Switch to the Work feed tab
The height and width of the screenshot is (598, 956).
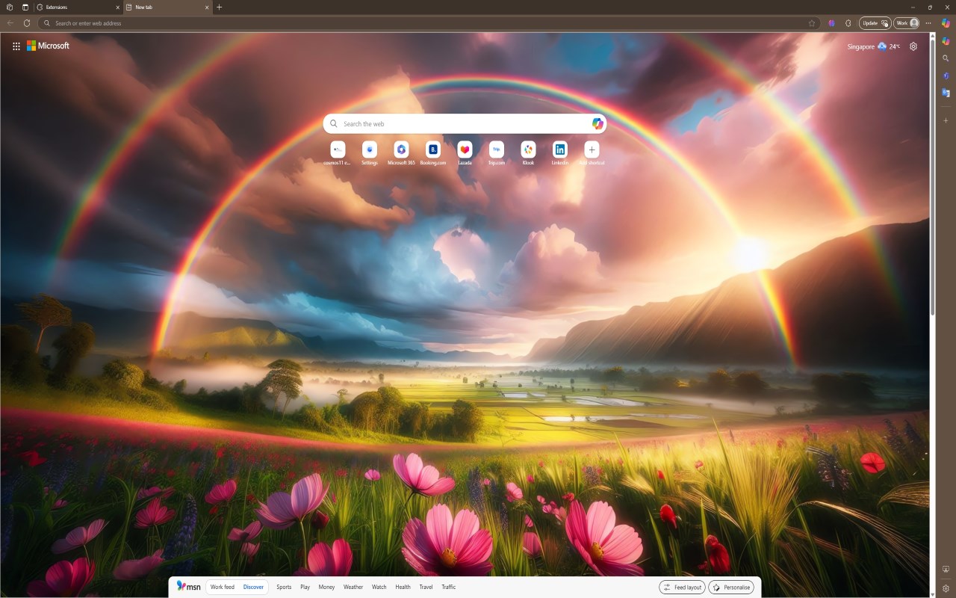[223, 587]
